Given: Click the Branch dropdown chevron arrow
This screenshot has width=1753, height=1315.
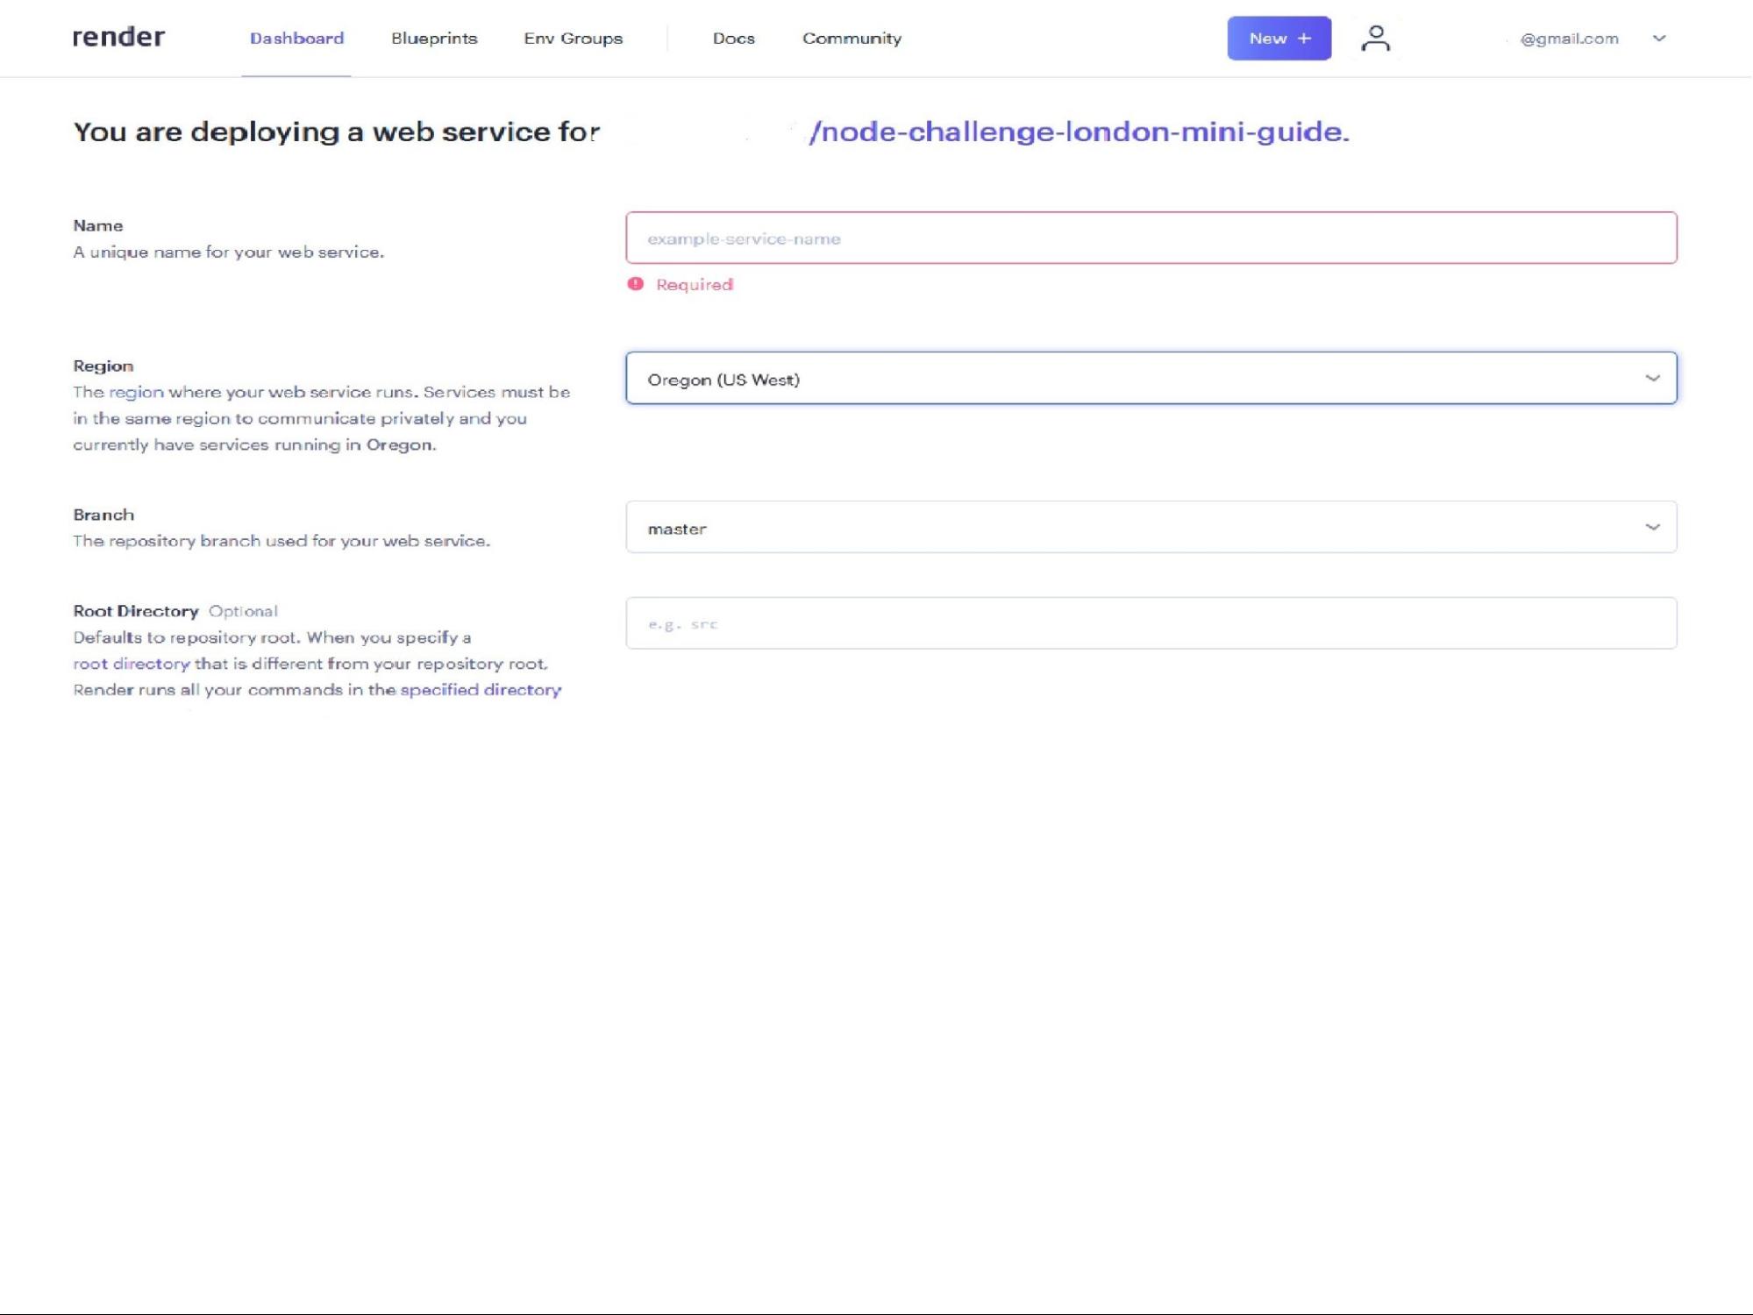Looking at the screenshot, I should pyautogui.click(x=1652, y=526).
